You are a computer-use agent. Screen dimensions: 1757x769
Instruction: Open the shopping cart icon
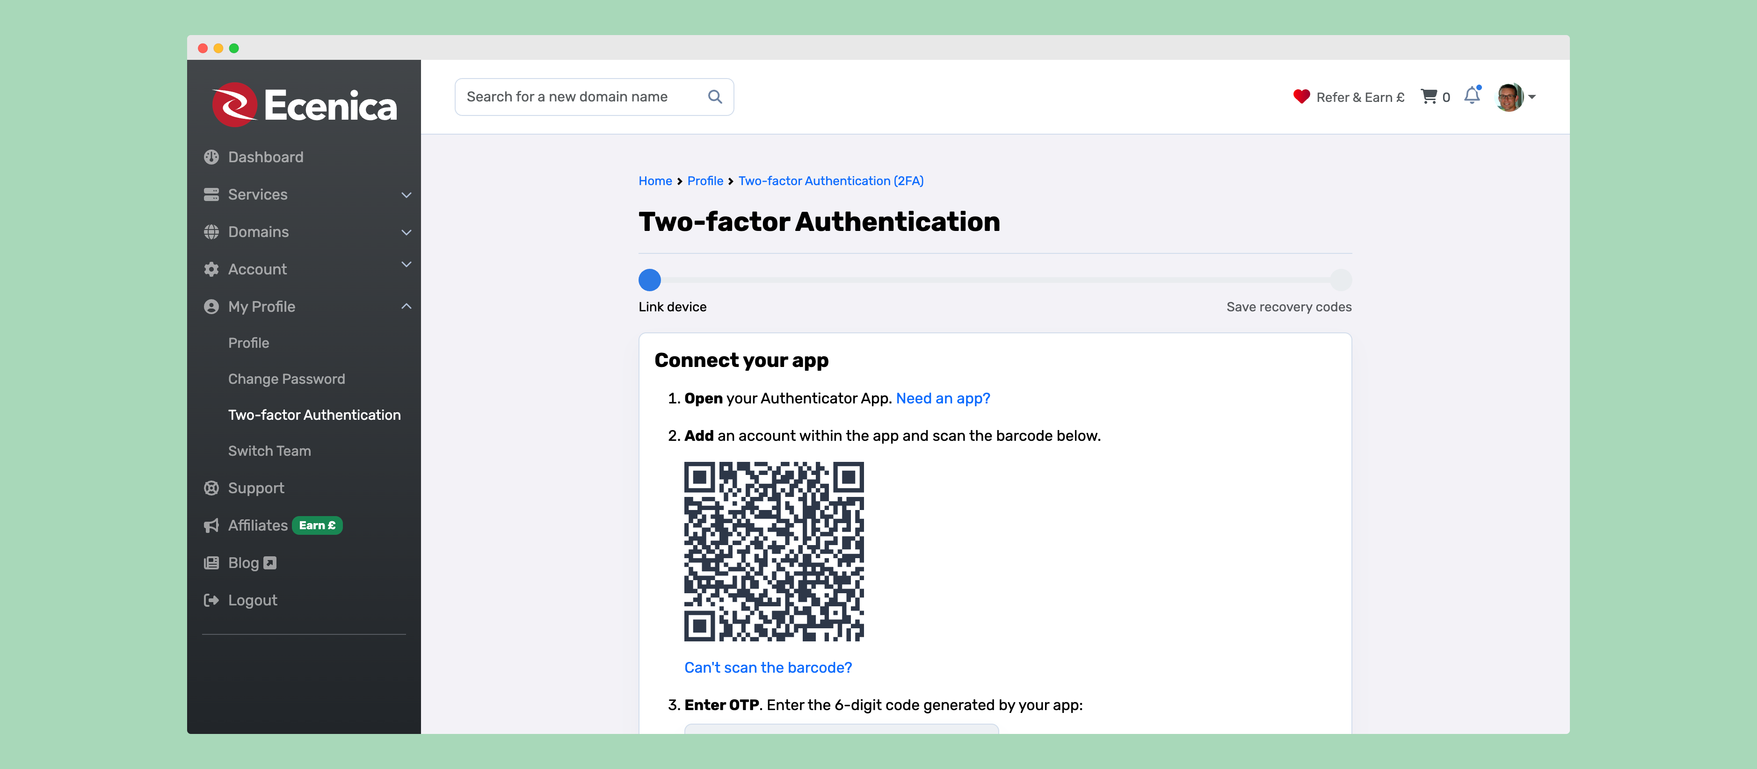1428,97
